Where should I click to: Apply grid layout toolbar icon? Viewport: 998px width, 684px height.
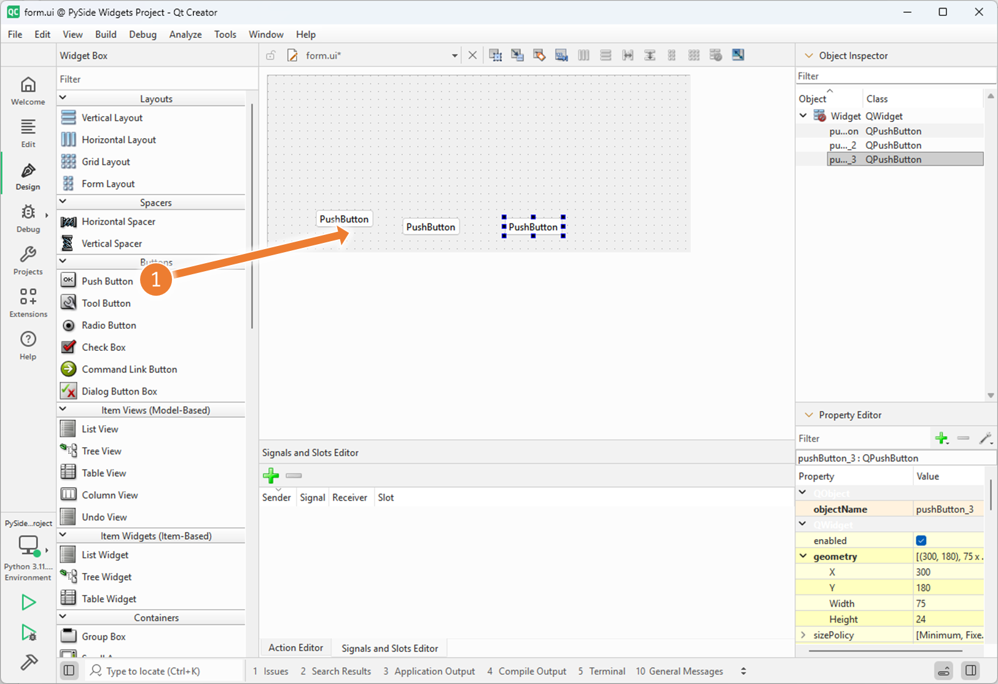coord(694,55)
